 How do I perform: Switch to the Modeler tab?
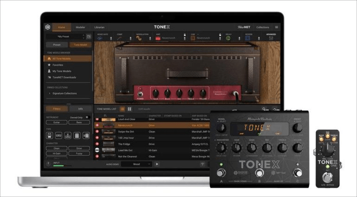click(x=80, y=27)
